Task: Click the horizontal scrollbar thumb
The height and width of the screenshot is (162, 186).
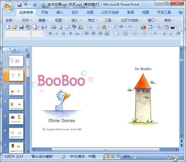Action: point(105,150)
